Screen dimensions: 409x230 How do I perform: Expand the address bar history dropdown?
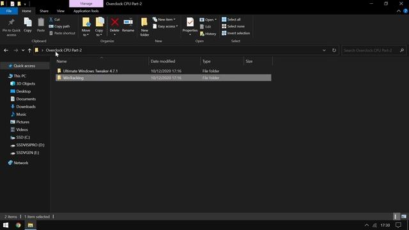(324, 50)
